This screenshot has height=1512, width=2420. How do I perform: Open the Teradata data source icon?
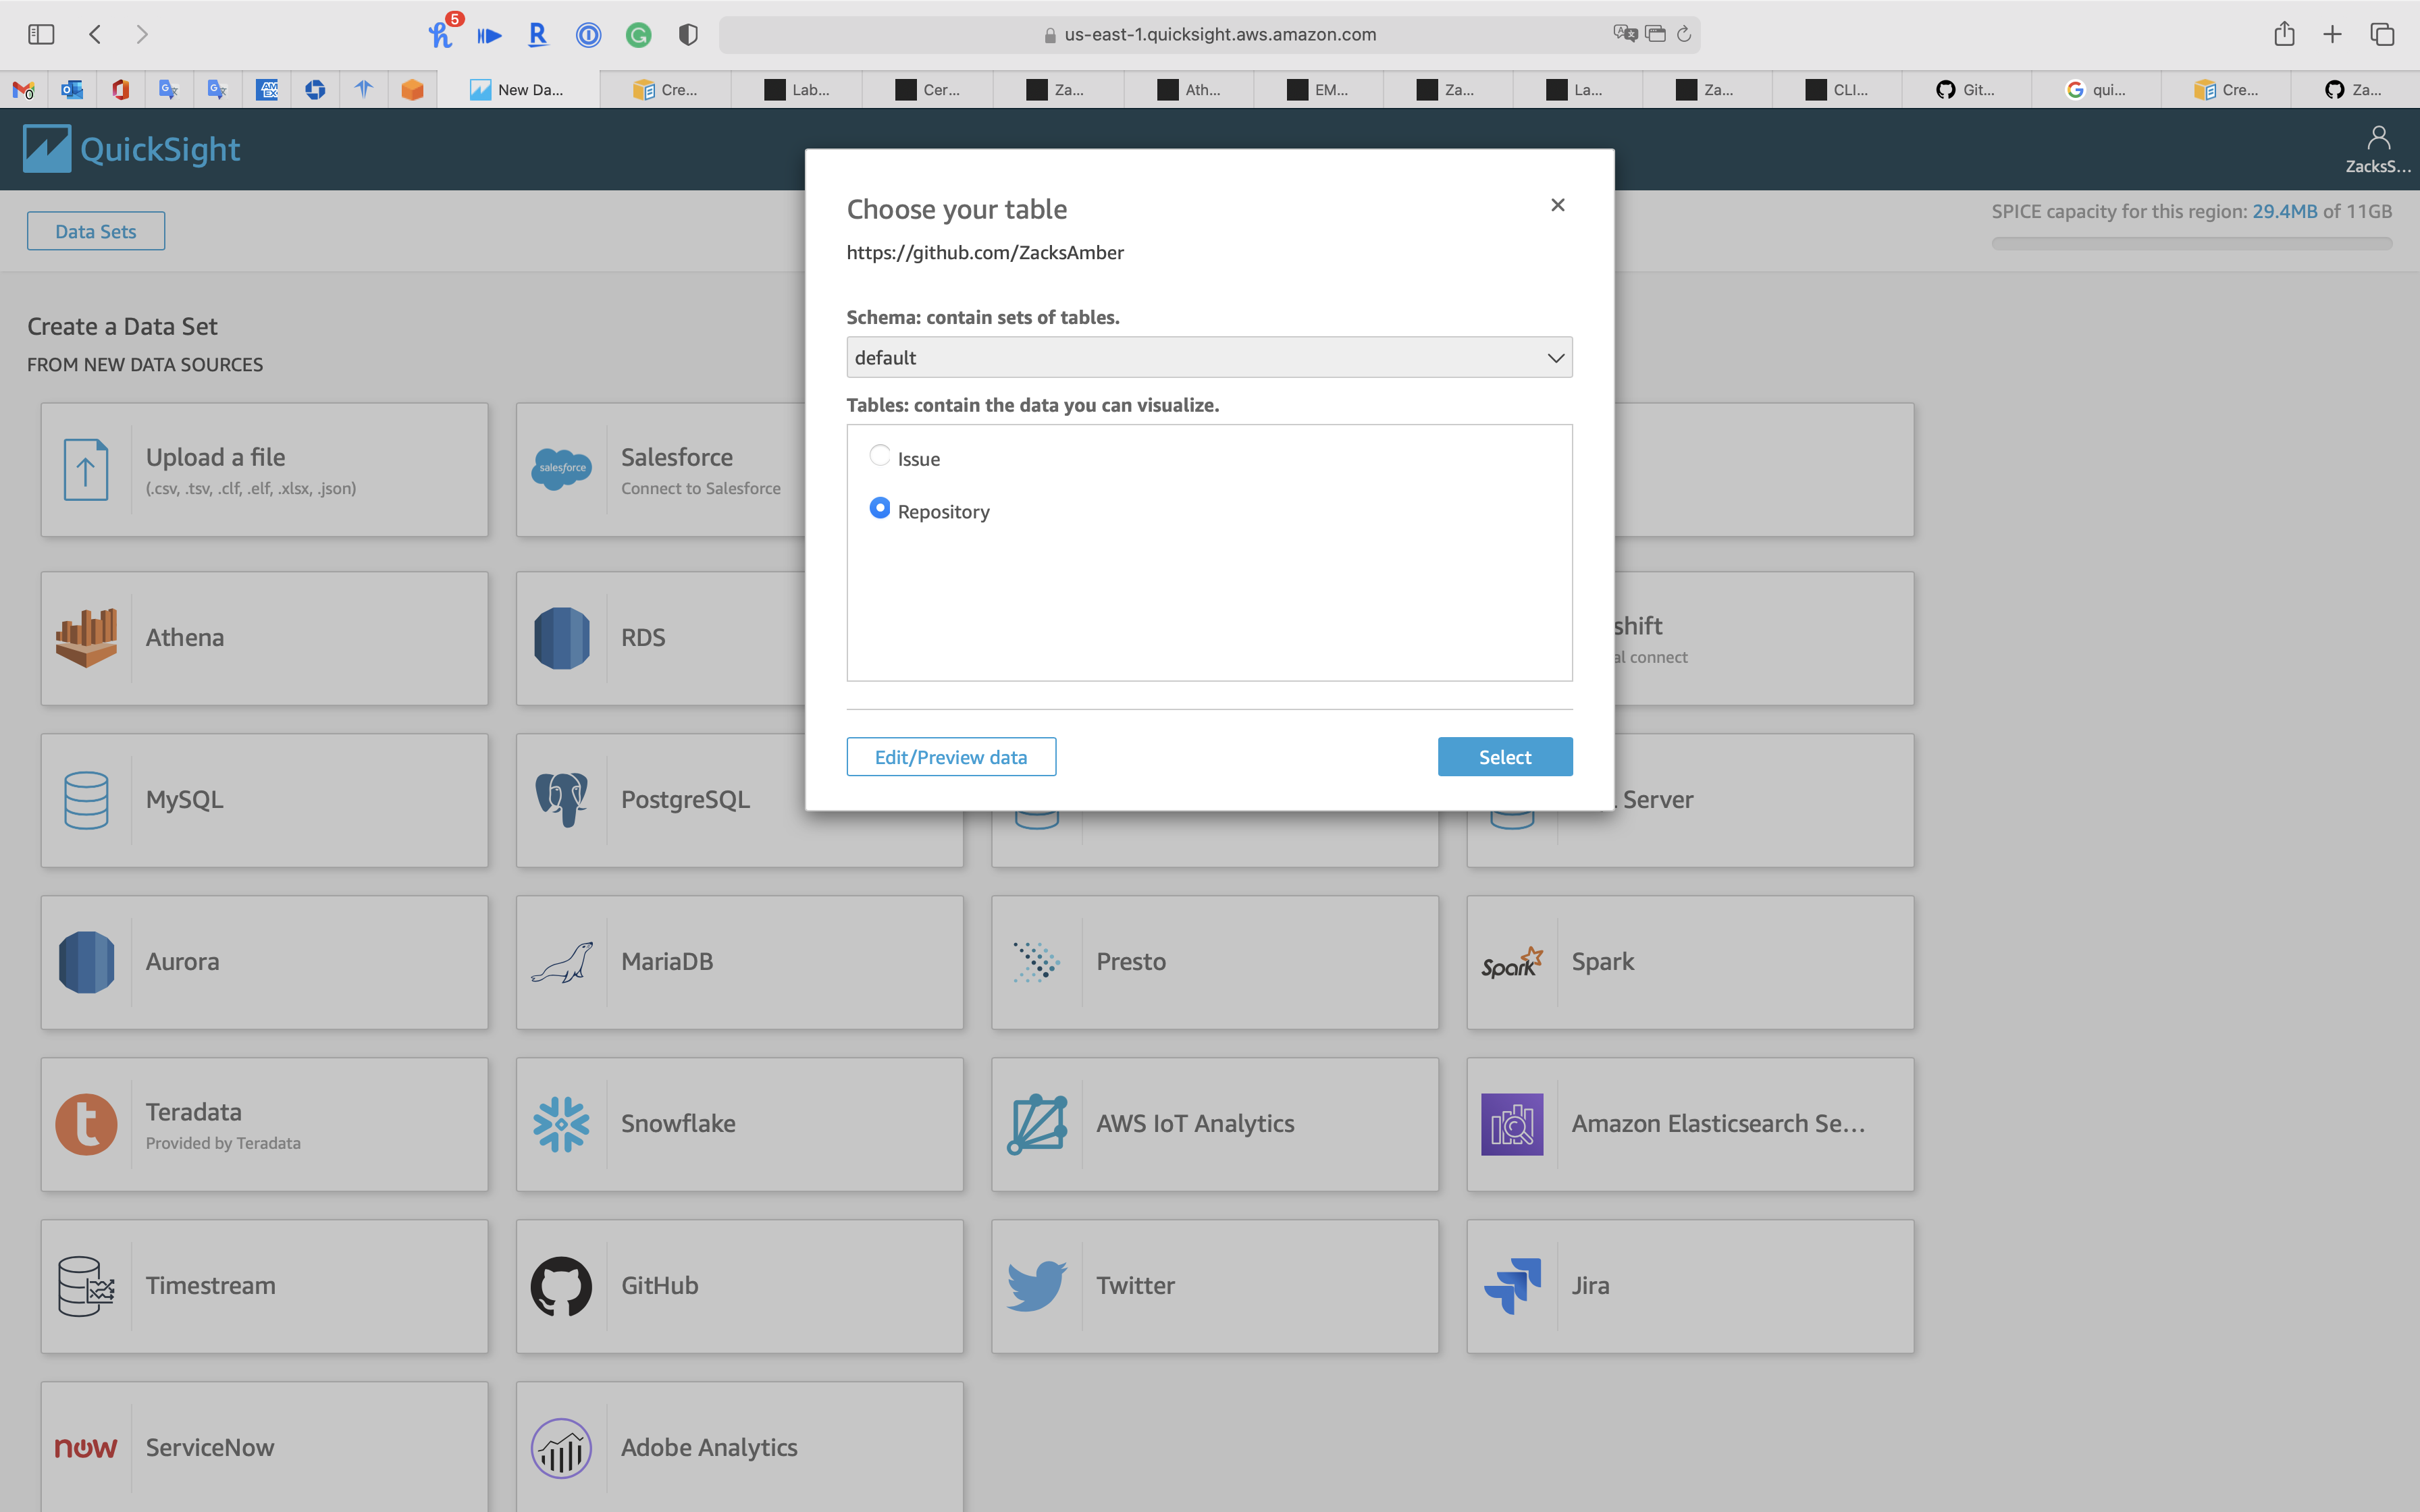[86, 1124]
